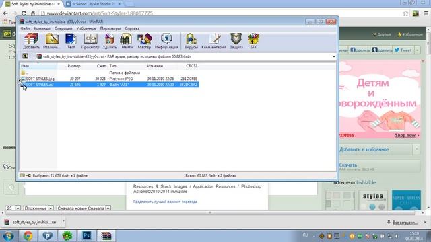Close the downloads bar

coord(425,222)
